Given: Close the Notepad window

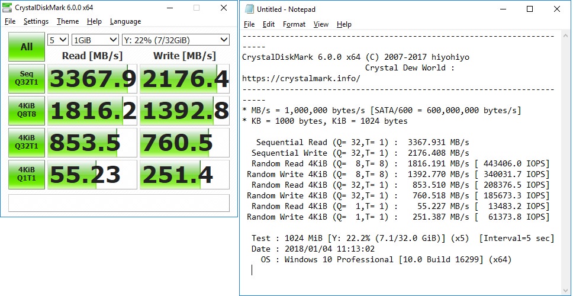Looking at the screenshot, I should point(557,9).
